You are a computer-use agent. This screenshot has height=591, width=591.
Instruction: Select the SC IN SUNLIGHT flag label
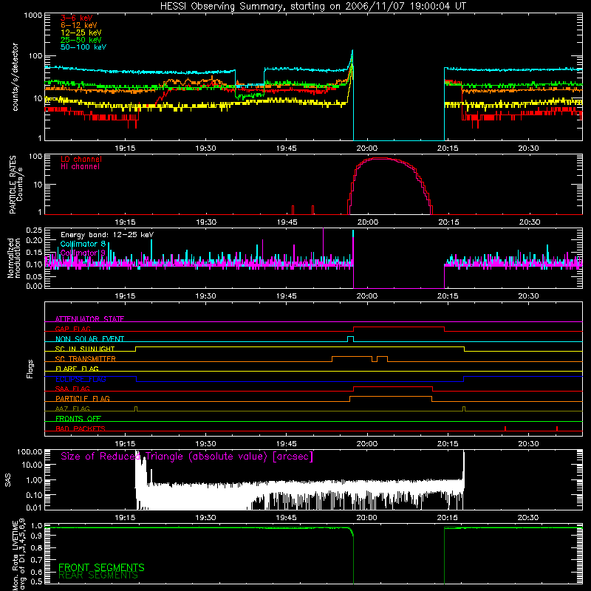pyautogui.click(x=85, y=349)
